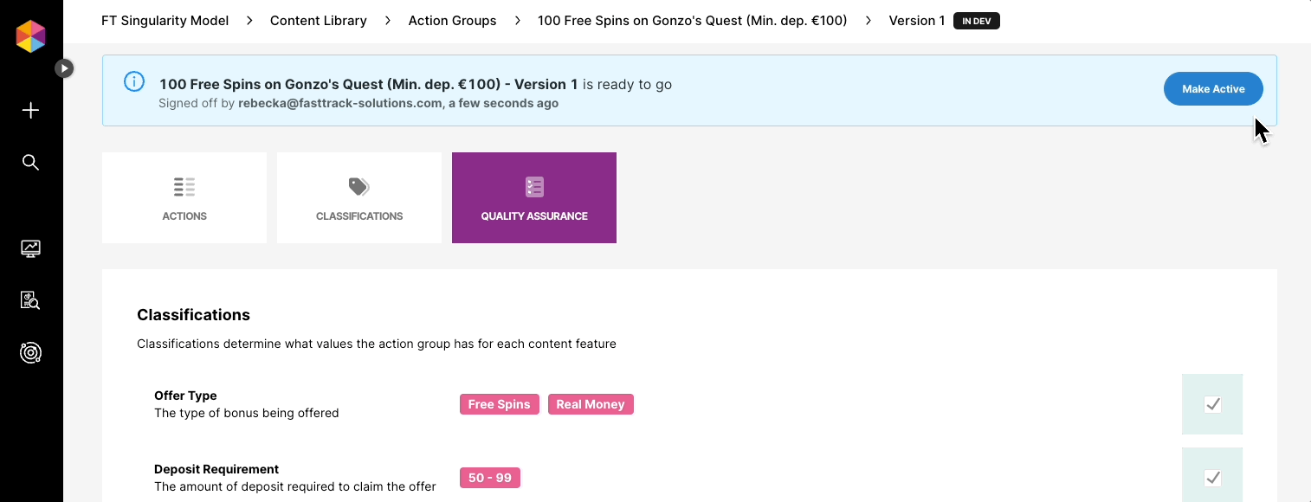This screenshot has height=502, width=1311.
Task: Open the target radar sidebar icon
Action: point(30,352)
